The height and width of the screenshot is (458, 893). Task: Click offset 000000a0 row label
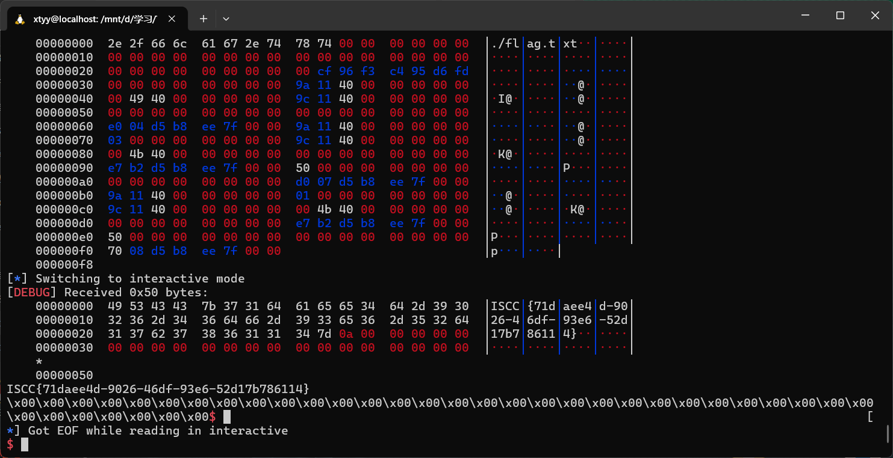pos(64,182)
